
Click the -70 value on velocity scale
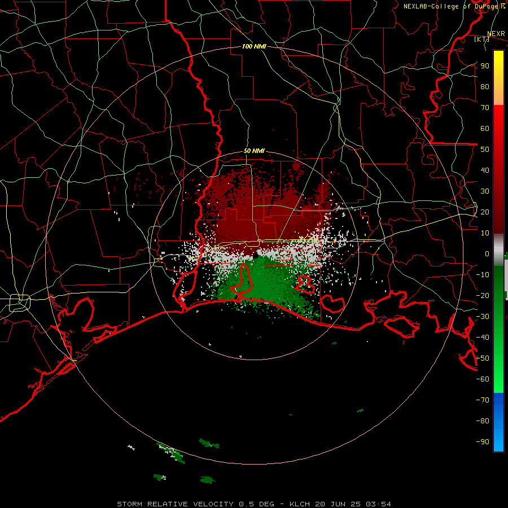tap(483, 400)
